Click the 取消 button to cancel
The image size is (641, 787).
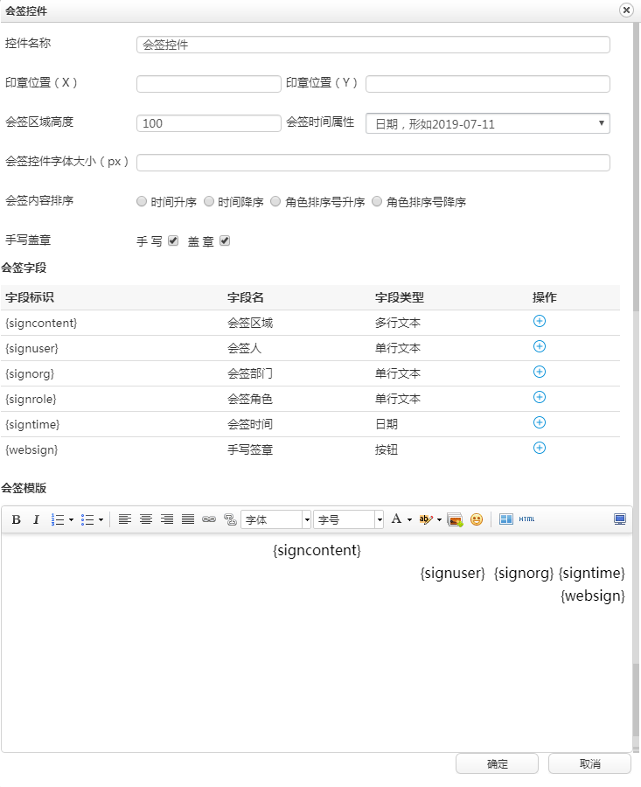(x=589, y=763)
